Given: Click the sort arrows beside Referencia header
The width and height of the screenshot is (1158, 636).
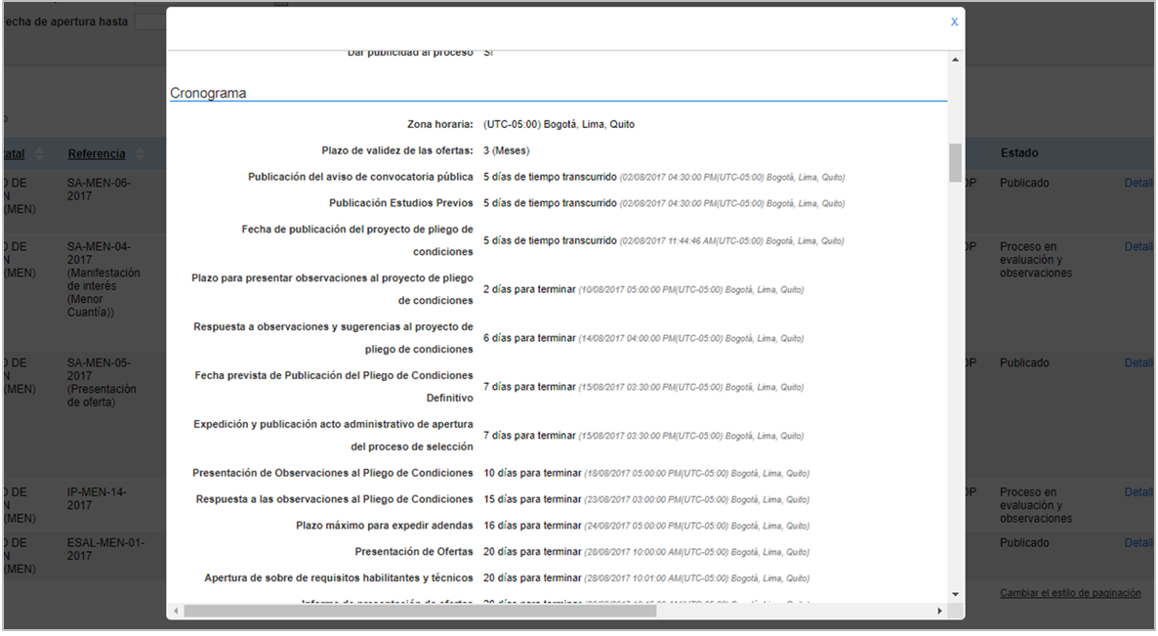Looking at the screenshot, I should pos(140,153).
